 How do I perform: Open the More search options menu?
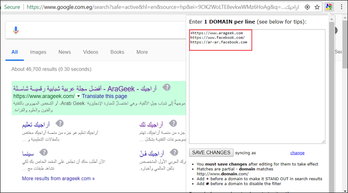pos(142,52)
